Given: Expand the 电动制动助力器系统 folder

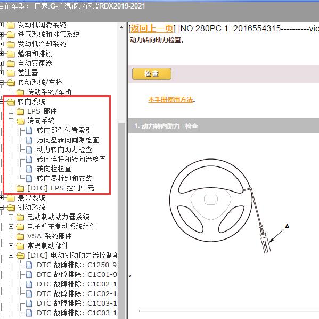Looking at the screenshot, I should [11, 217].
